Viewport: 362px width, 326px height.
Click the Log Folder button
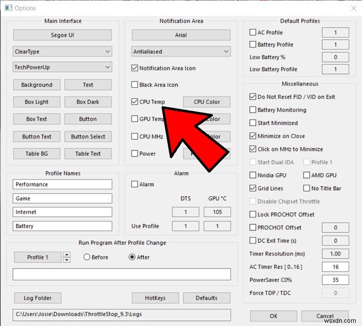click(x=38, y=298)
